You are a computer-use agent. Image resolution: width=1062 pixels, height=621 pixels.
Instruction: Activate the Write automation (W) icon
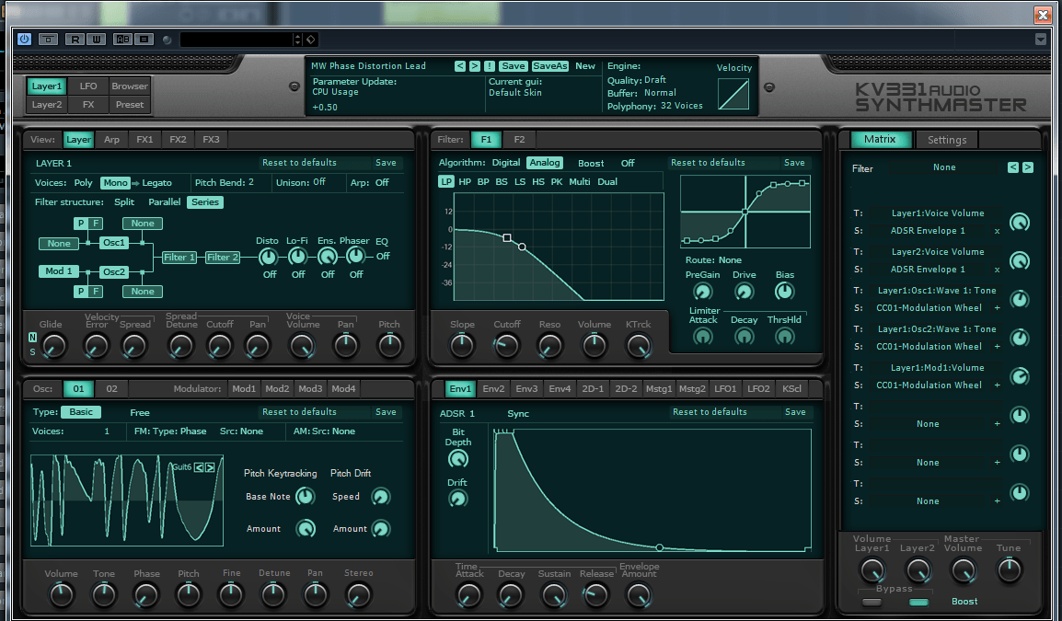(x=97, y=39)
